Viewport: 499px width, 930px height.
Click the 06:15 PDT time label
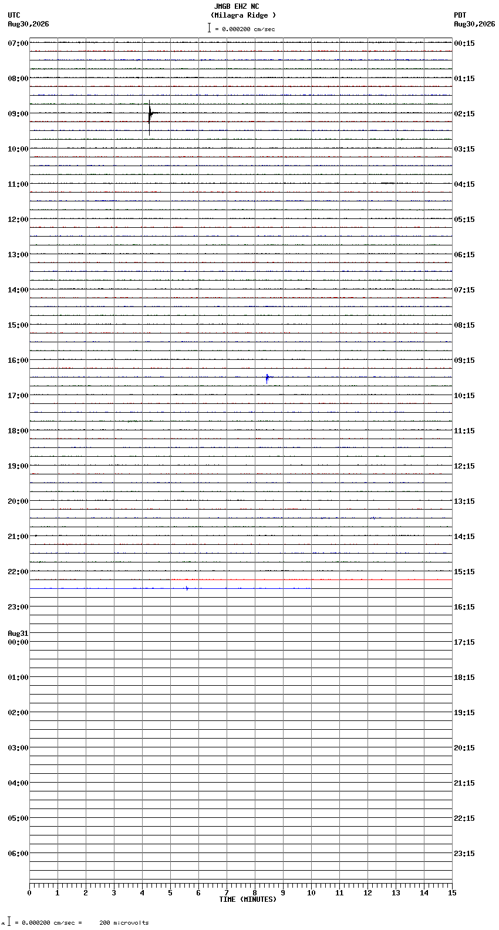click(464, 255)
